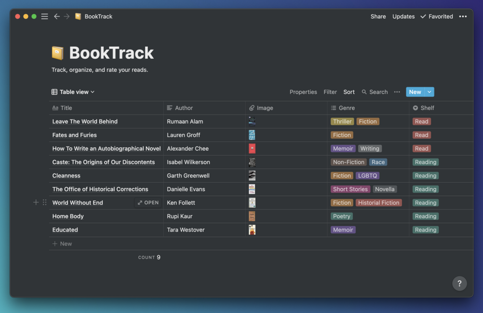The width and height of the screenshot is (483, 313).
Task: Open the database more options ellipsis
Action: tap(397, 92)
